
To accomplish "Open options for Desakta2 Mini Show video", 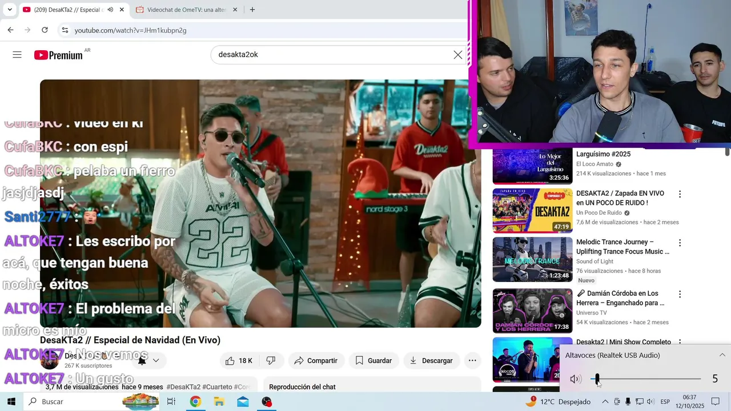I will pos(680,342).
